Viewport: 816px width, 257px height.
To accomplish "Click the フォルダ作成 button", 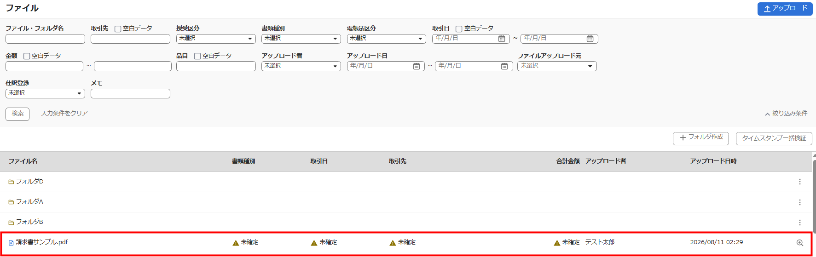I will [701, 138].
